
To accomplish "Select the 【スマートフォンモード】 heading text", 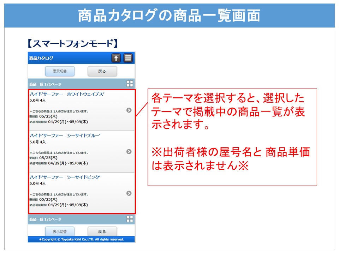I will [x=72, y=44].
